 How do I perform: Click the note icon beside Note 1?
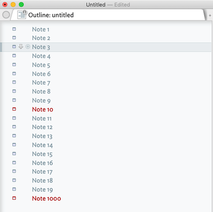click(x=14, y=29)
